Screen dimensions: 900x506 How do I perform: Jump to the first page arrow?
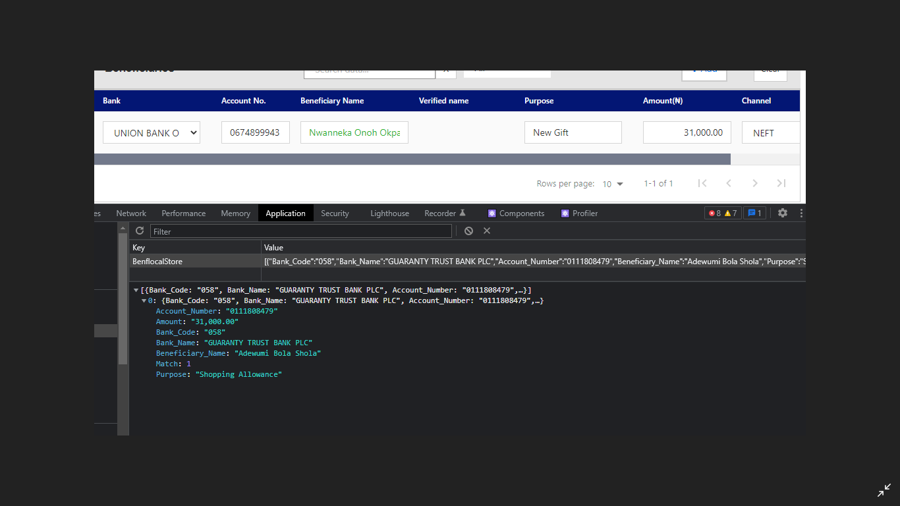coord(702,183)
